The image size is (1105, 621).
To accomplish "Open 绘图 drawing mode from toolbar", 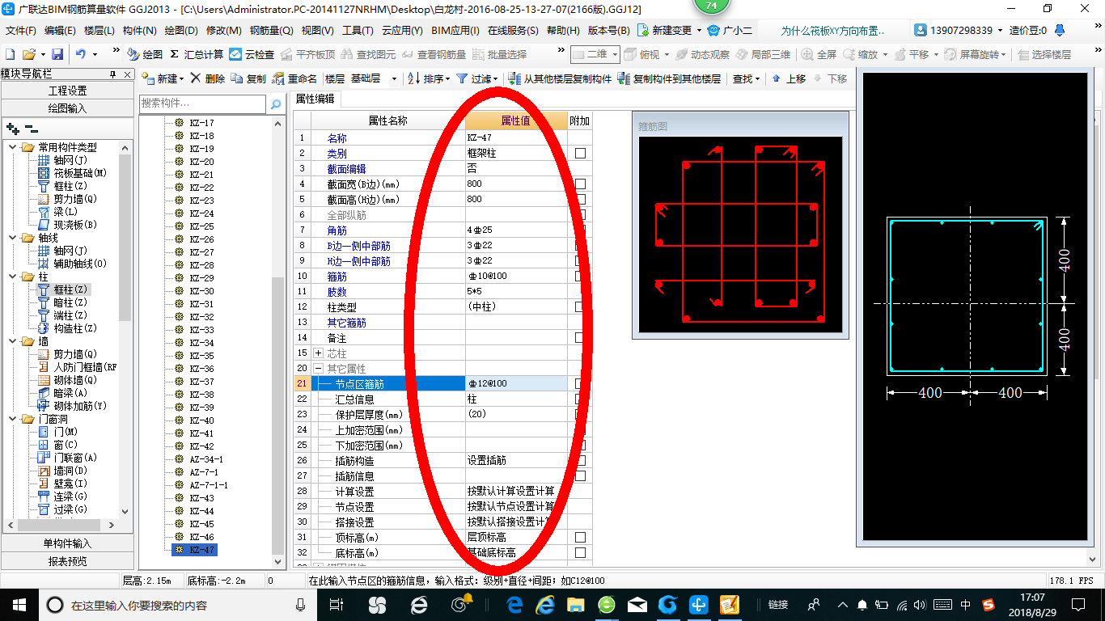I will 145,54.
